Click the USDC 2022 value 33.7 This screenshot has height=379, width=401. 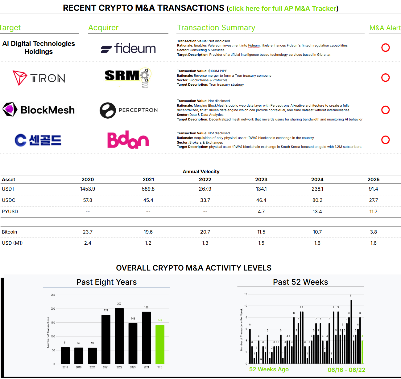click(x=205, y=200)
